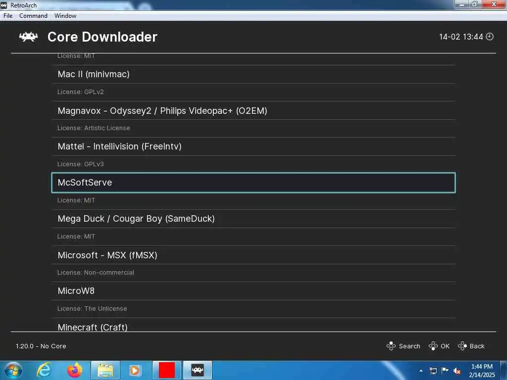The image size is (507, 380).
Task: Show hidden system tray icons arrow
Action: point(421,371)
